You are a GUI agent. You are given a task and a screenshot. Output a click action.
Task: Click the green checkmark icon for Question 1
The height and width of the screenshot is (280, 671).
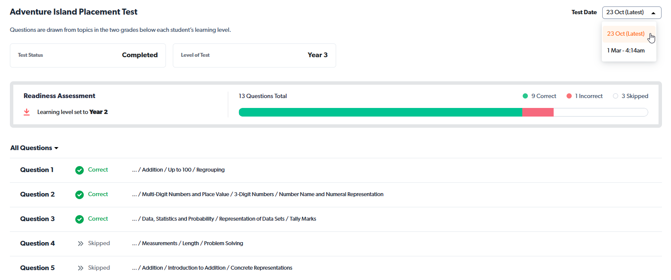click(x=80, y=170)
